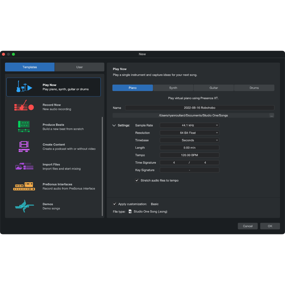Image resolution: width=285 pixels, height=285 pixels.
Task: Collapse the Settings disclosure arrow
Action: 114,126
